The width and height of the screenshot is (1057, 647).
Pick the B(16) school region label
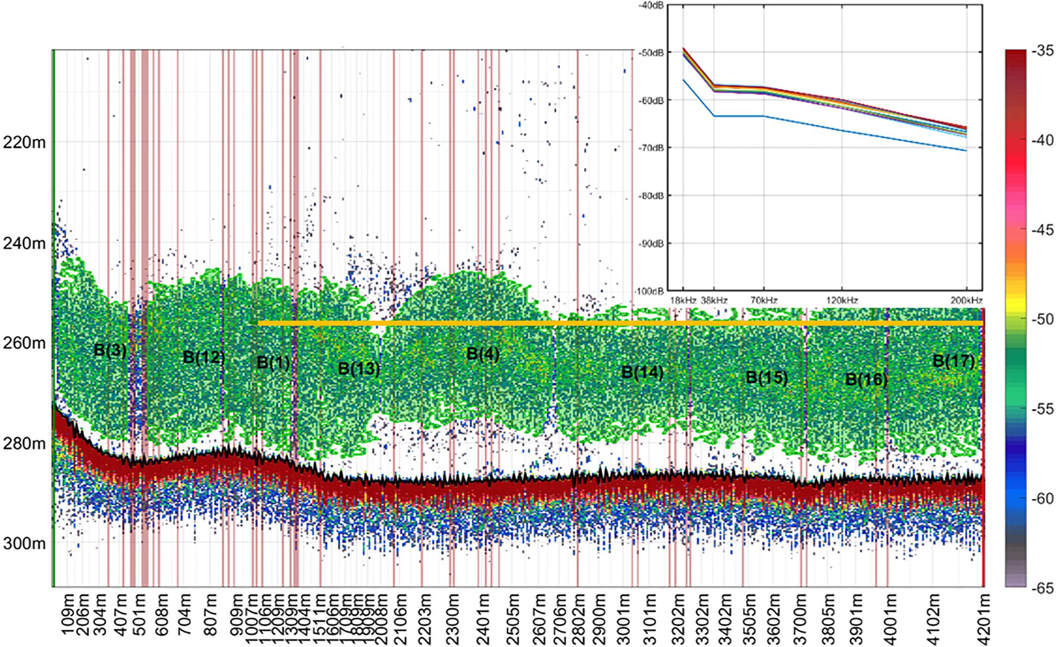[x=866, y=379]
